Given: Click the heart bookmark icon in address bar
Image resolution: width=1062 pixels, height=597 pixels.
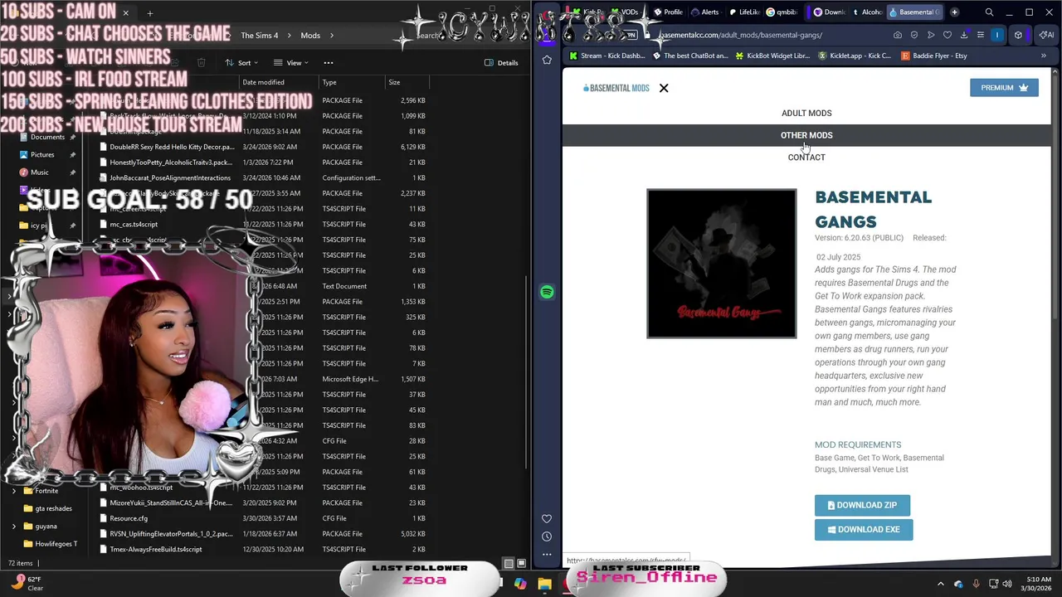Looking at the screenshot, I should click(948, 35).
